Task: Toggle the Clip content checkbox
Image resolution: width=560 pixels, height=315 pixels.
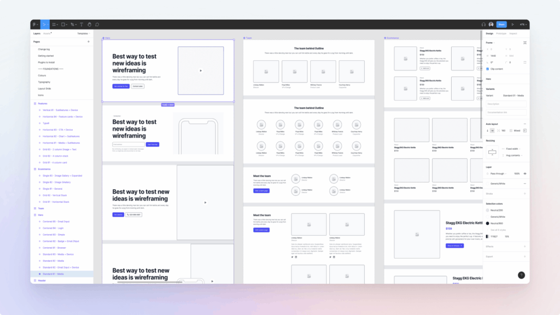Action: 487,69
